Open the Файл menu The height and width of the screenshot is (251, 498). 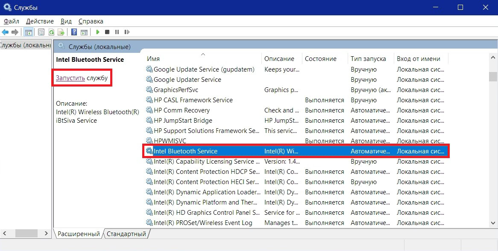tap(12, 21)
